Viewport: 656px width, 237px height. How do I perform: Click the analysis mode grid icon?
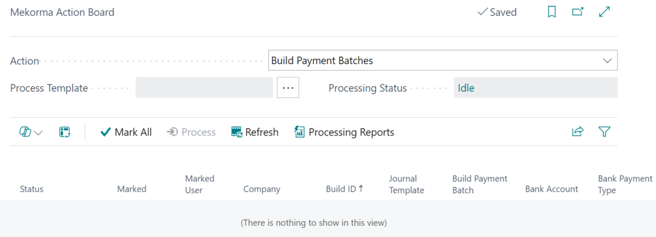point(64,132)
